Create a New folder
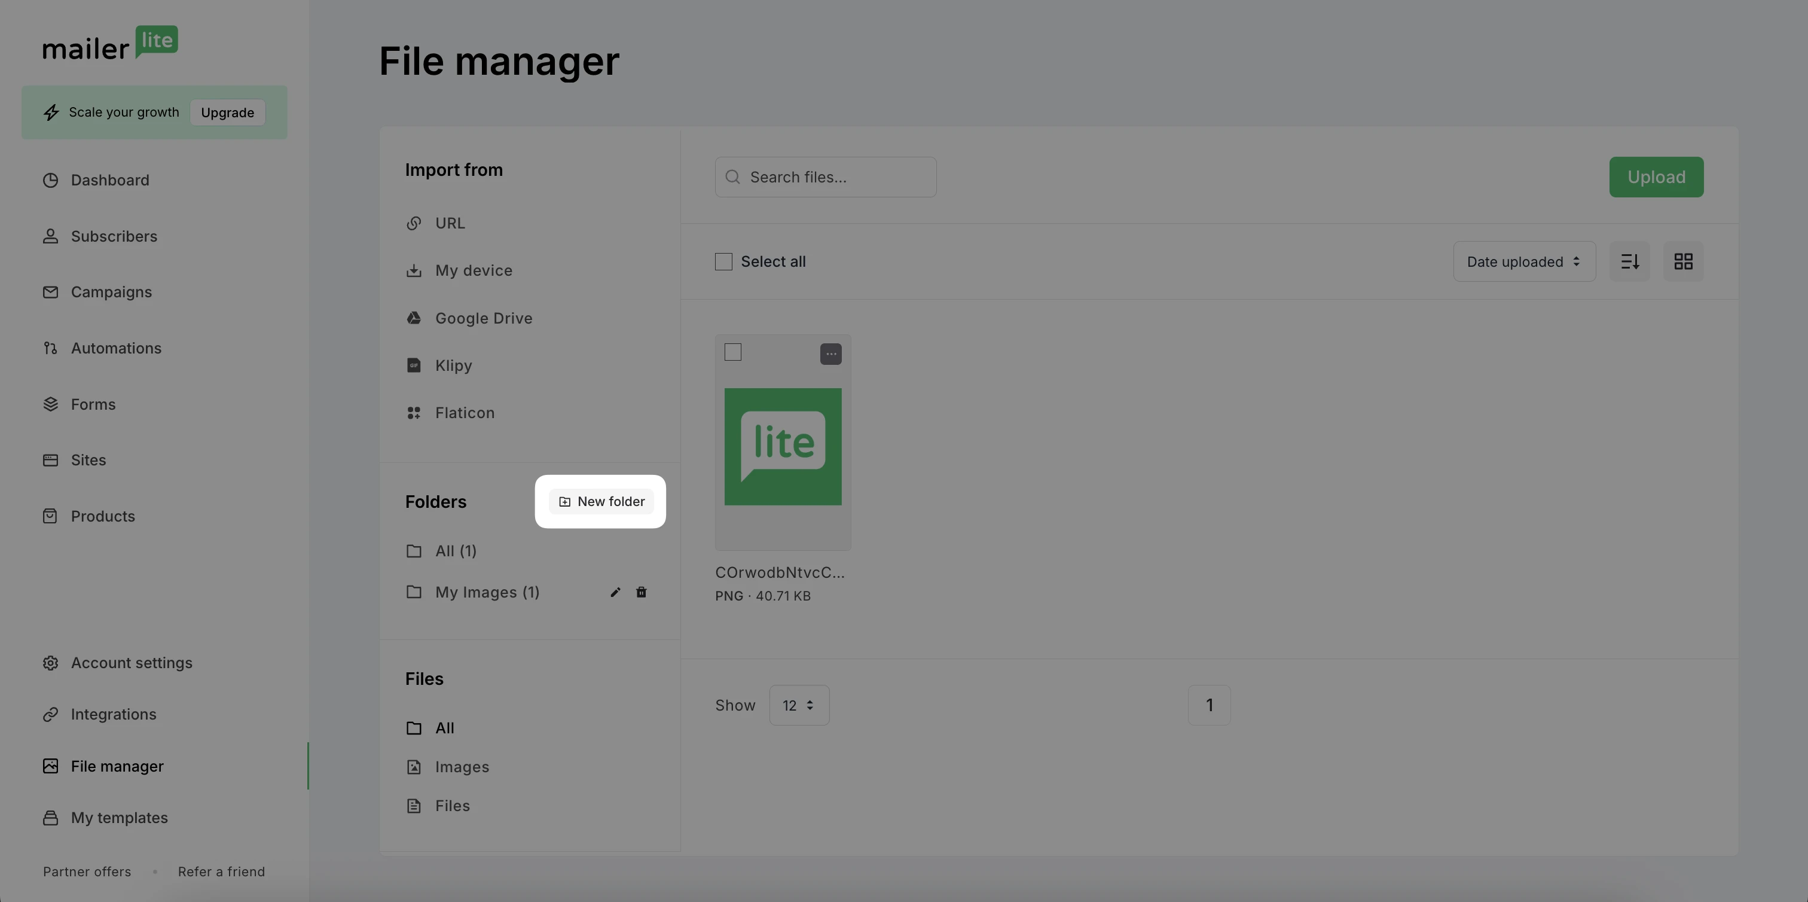 coord(601,502)
